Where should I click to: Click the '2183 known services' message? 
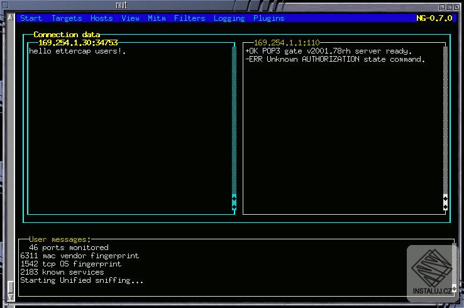click(x=62, y=272)
